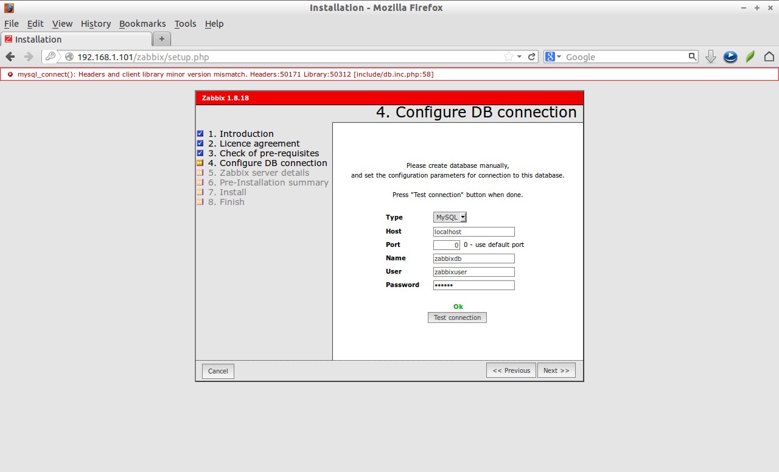Viewport: 779px width, 472px height.
Task: Click '6. Pre-Installation summary' text
Action: coord(268,182)
